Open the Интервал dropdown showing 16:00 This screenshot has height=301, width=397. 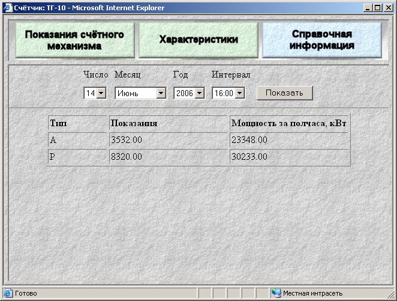pos(228,93)
